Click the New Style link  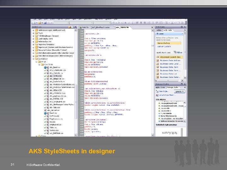[x=164, y=91]
